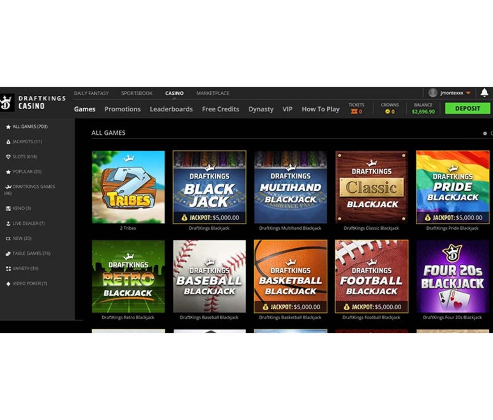Launch the DraftKings Blackjack game tile
Screen dimensions: 493x420
(210, 187)
